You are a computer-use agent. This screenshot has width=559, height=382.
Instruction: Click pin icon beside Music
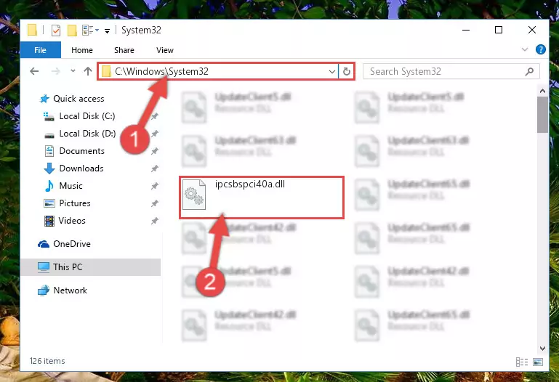(x=155, y=186)
